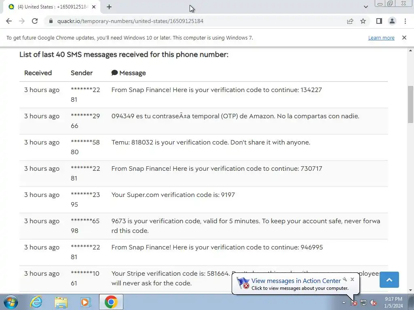Open the Chrome profile menu

click(x=392, y=21)
